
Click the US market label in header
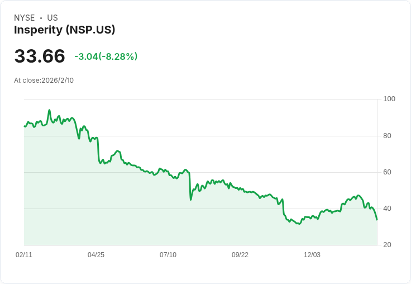(52, 18)
